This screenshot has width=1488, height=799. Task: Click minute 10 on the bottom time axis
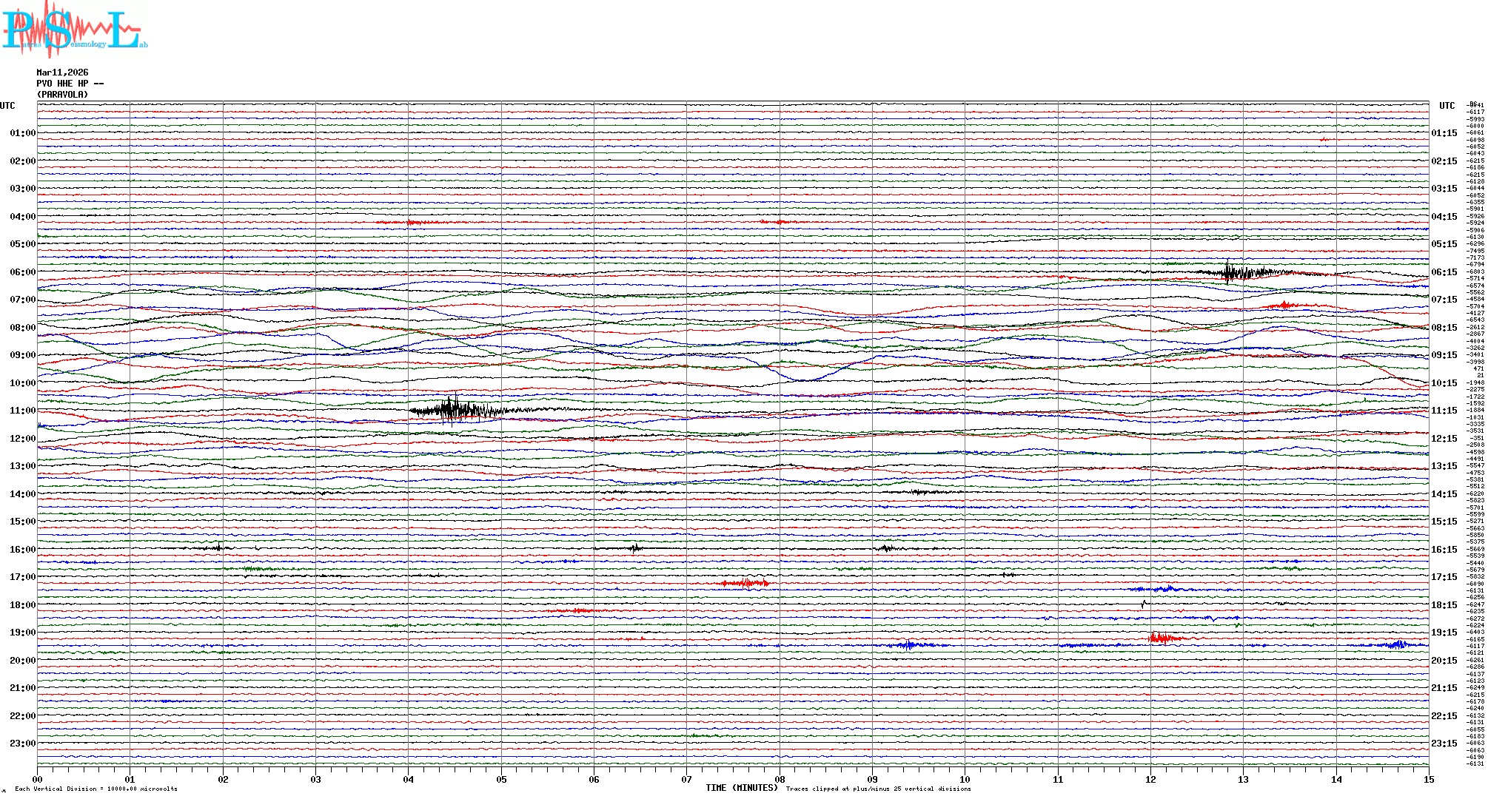pyautogui.click(x=965, y=779)
